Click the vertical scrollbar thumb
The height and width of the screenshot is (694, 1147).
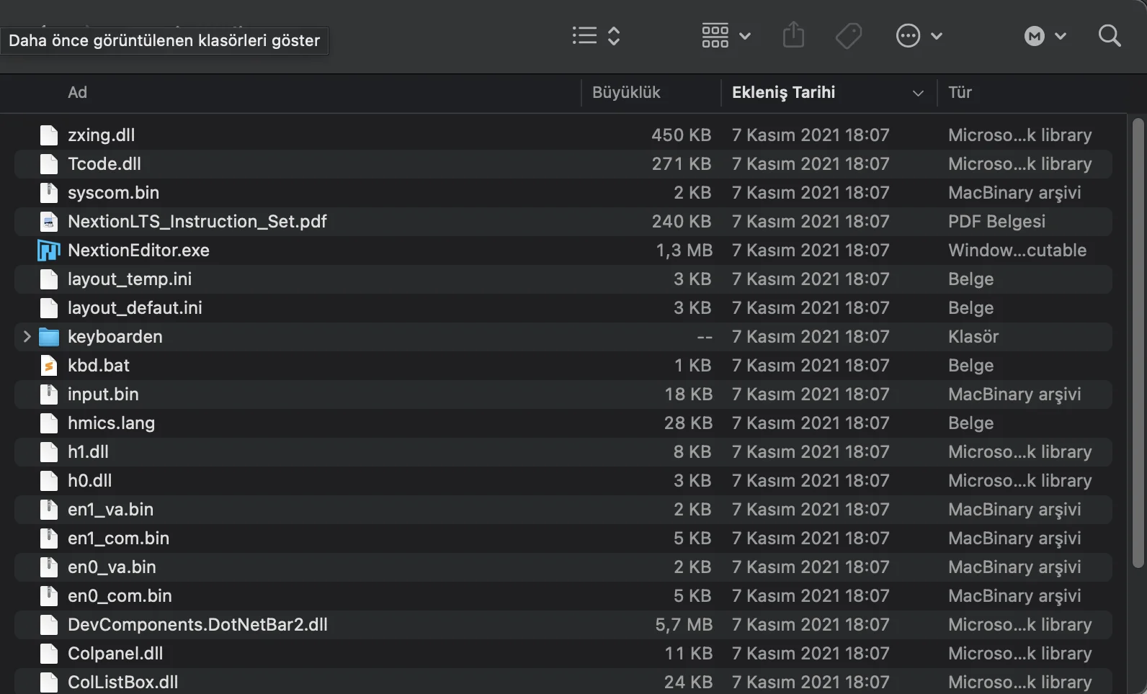click(1138, 343)
